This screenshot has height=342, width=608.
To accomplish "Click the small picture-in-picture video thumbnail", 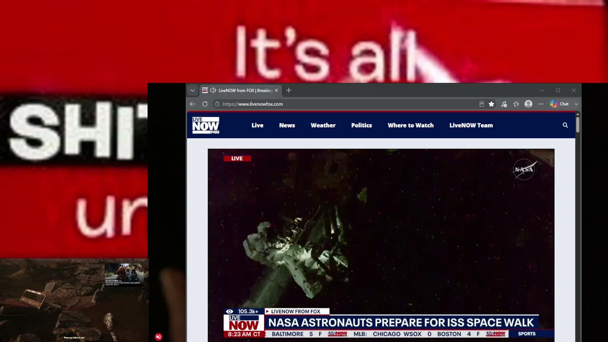I will pos(124,275).
